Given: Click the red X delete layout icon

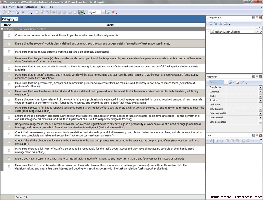Looking at the screenshot, I should tap(113, 12).
